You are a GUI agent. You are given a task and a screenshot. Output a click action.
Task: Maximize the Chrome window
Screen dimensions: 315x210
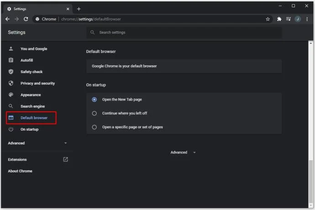tap(293, 6)
